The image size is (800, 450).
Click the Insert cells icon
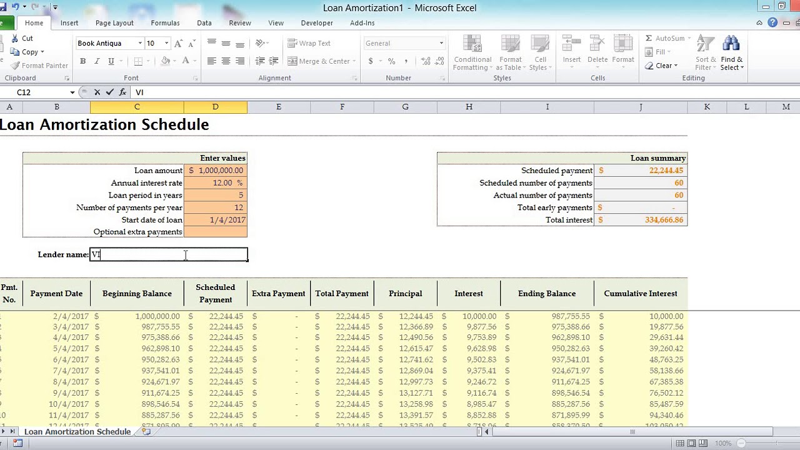pos(571,45)
